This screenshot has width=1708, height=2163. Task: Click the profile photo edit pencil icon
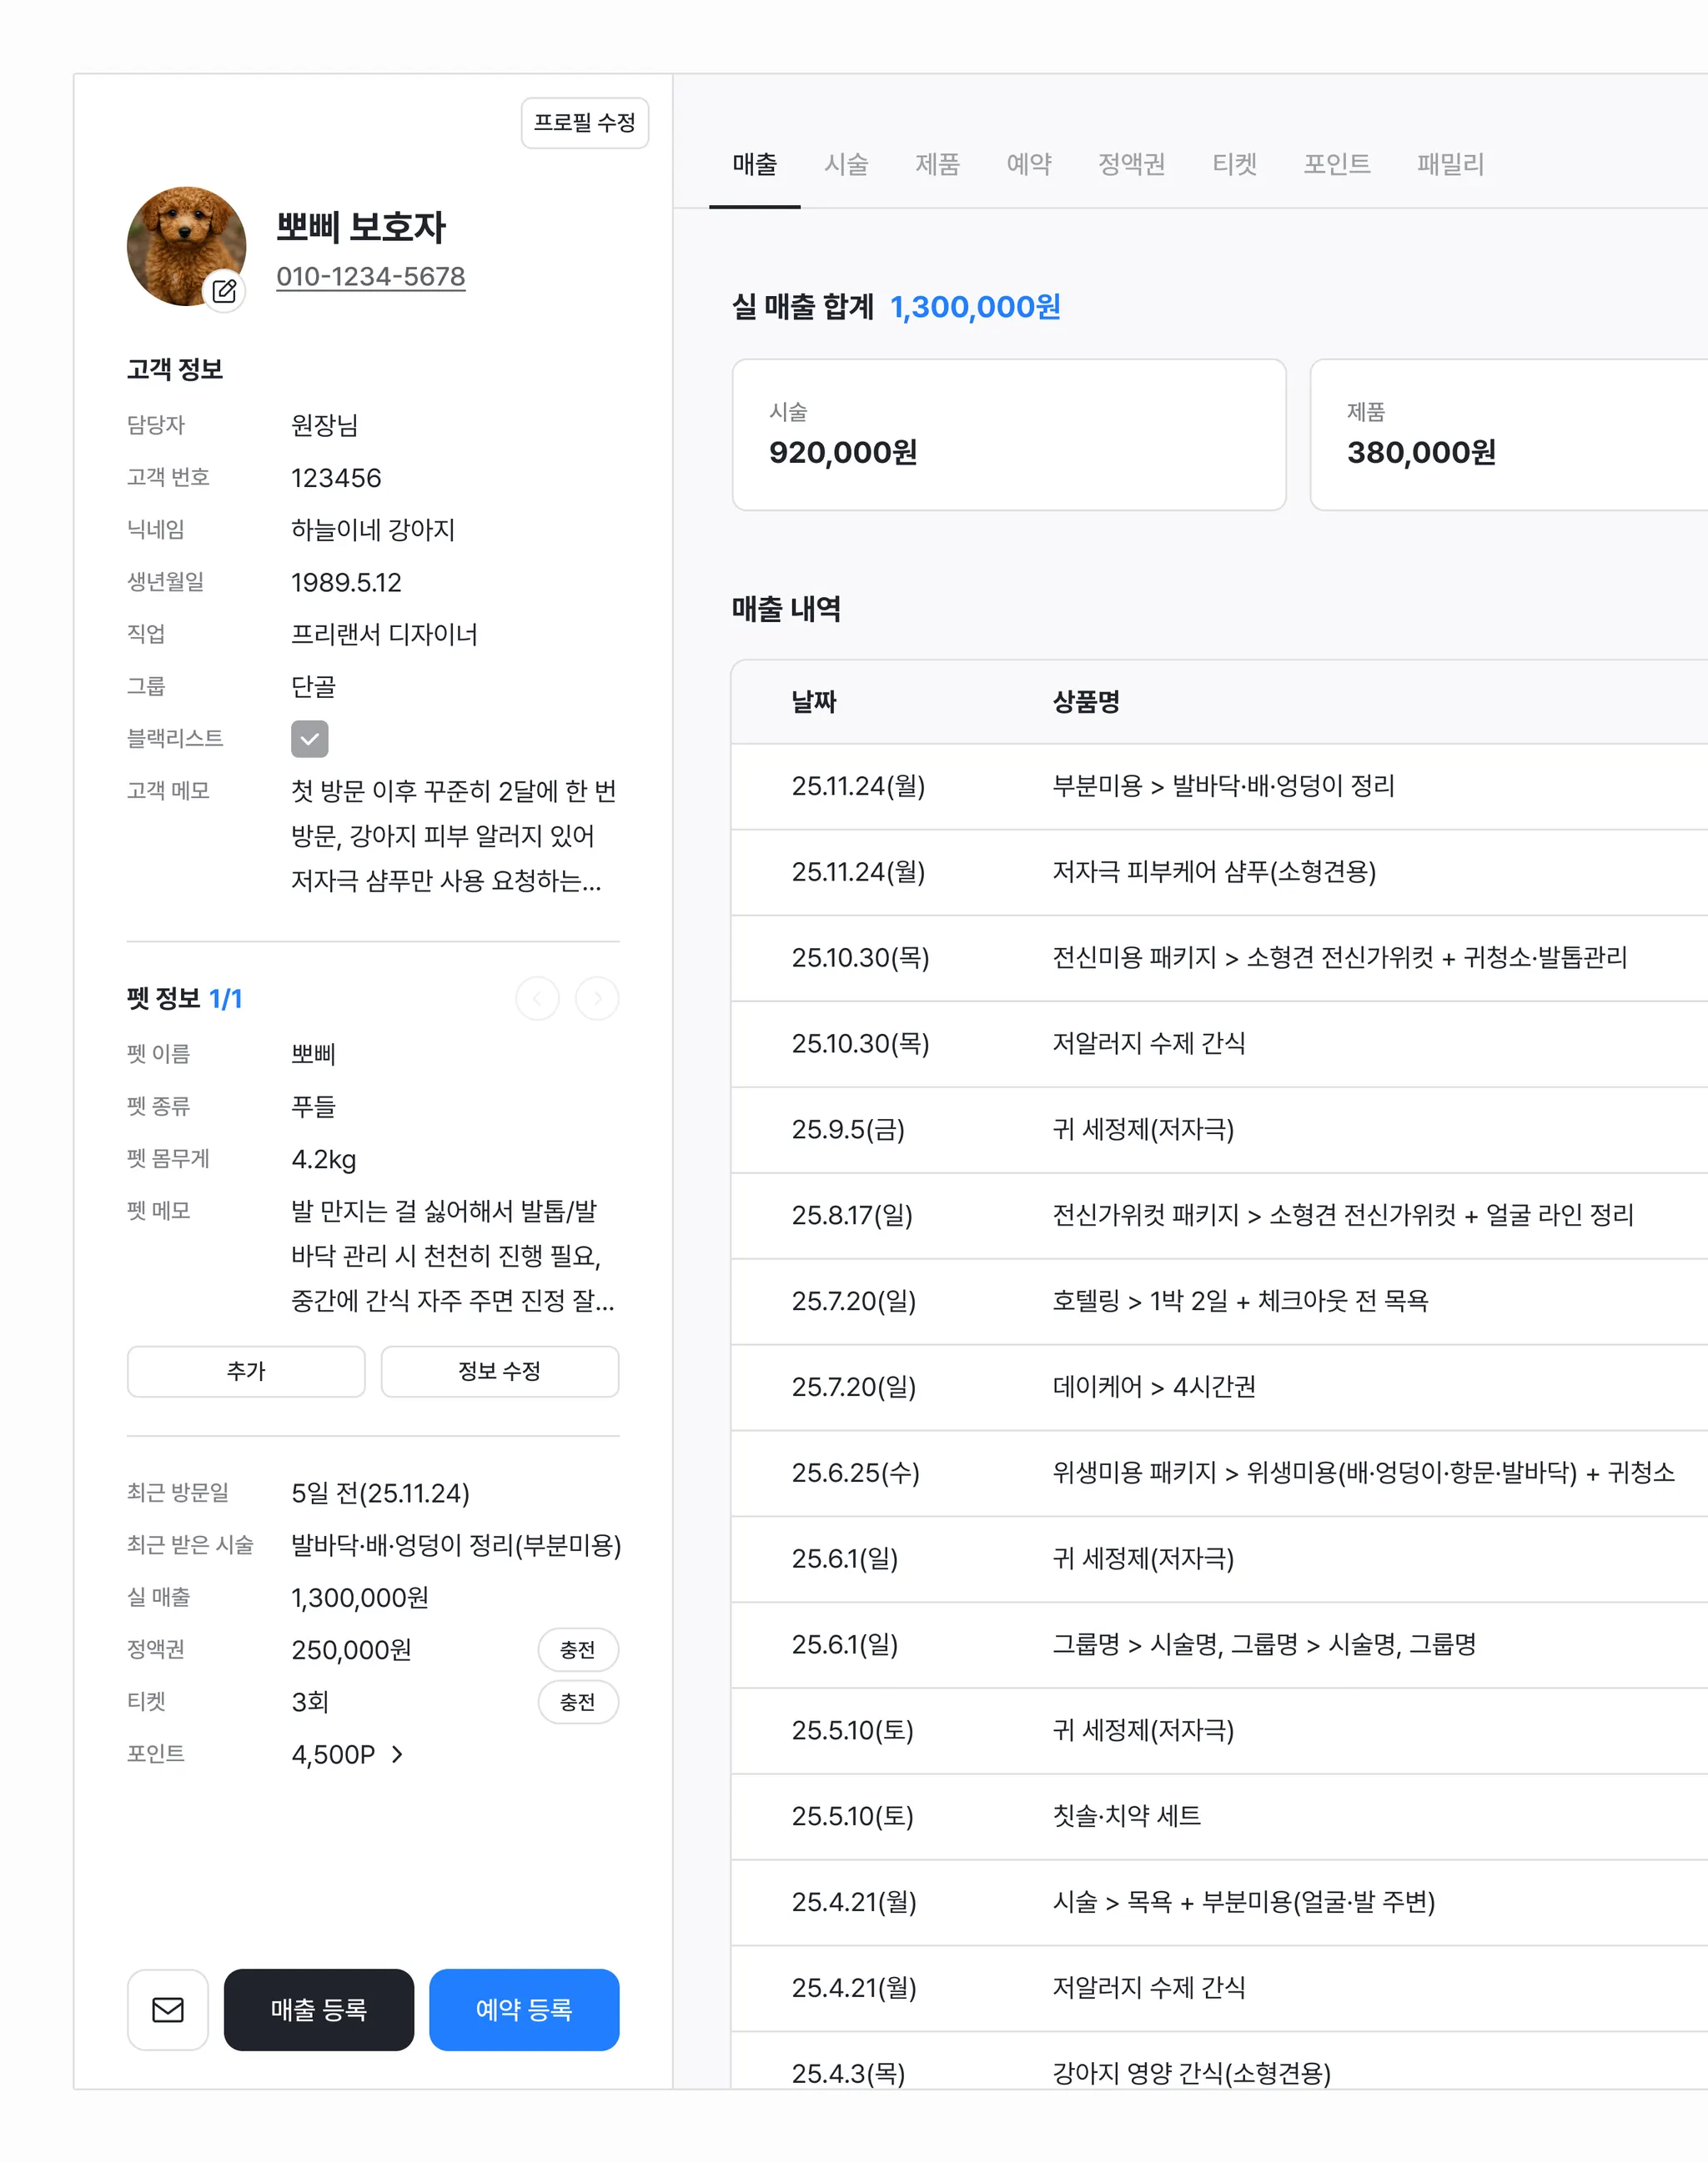click(225, 291)
